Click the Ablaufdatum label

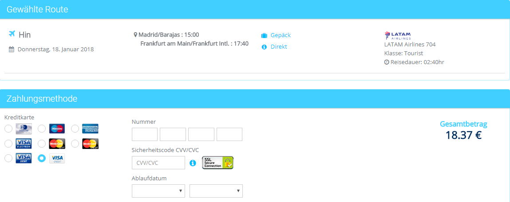coord(149,179)
